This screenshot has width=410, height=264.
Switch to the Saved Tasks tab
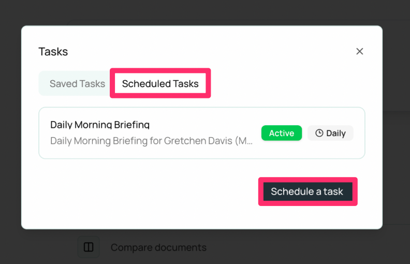click(x=77, y=84)
